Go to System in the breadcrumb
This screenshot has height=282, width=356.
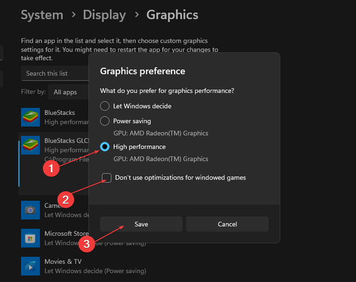coord(42,15)
